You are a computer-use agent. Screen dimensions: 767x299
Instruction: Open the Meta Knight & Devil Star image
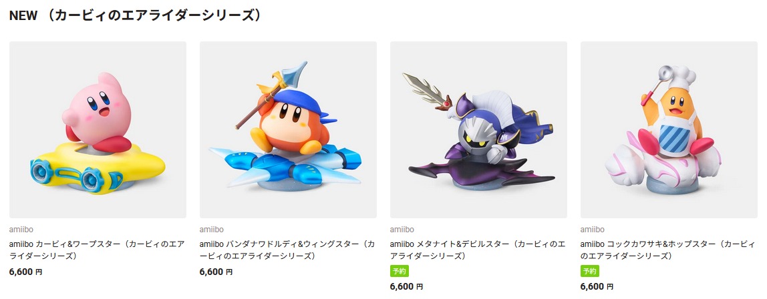coord(478,129)
